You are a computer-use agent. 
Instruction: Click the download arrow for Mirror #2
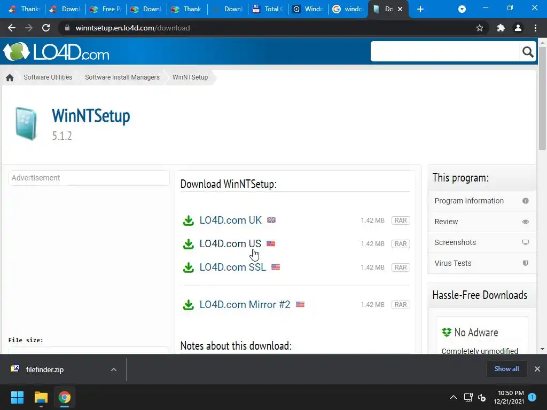pyautogui.click(x=189, y=305)
